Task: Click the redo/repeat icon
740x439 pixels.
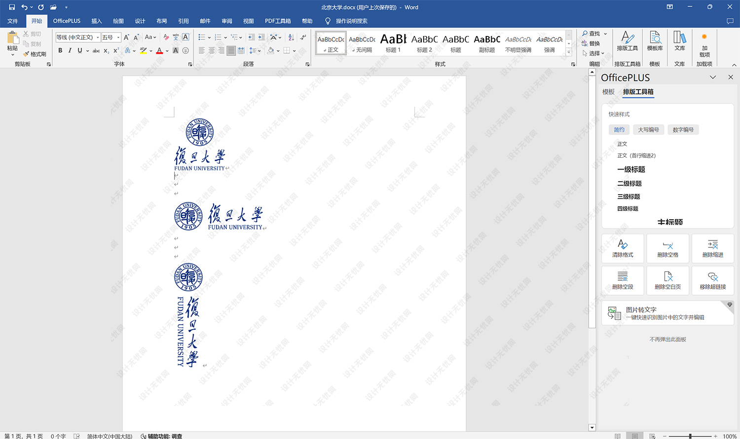Action: click(x=41, y=7)
